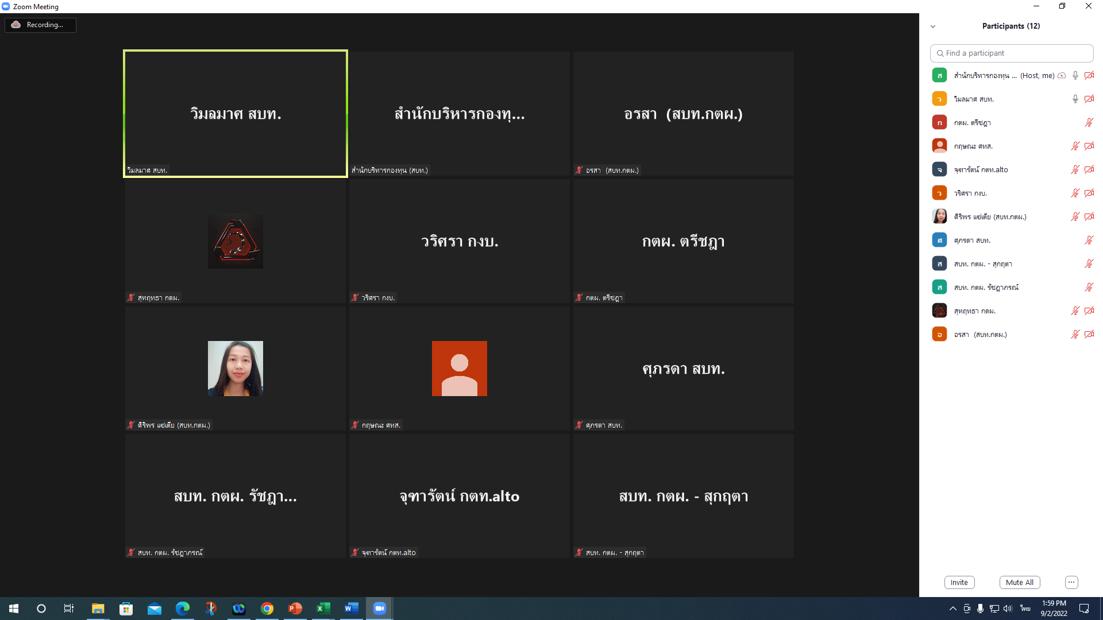Image resolution: width=1103 pixels, height=620 pixels.
Task: Select the วริศรา กงบ. video tile
Action: (460, 241)
